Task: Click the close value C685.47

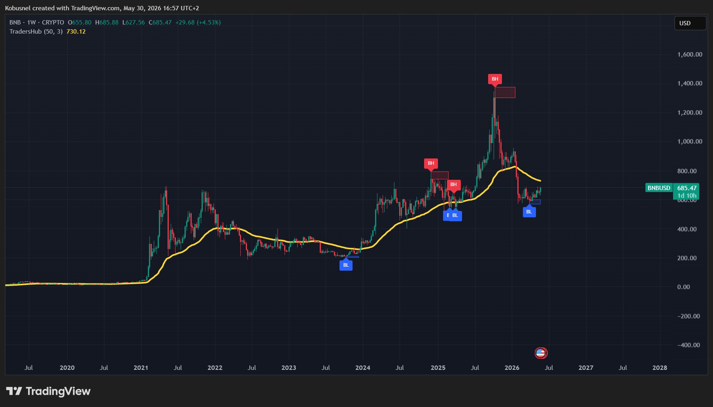Action: click(160, 23)
